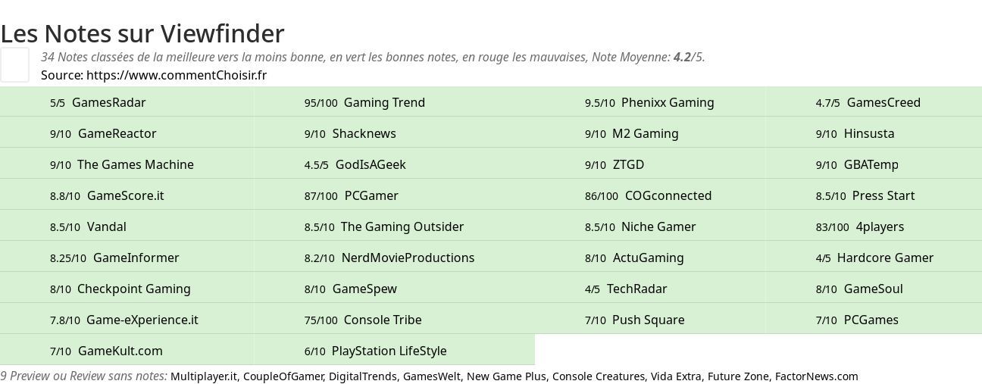Click the NerdMovieProductions rating entry
This screenshot has height=384, width=982.
click(x=394, y=258)
